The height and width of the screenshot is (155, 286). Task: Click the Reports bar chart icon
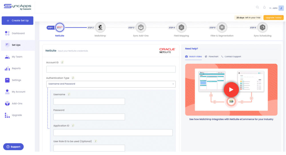click(7, 68)
